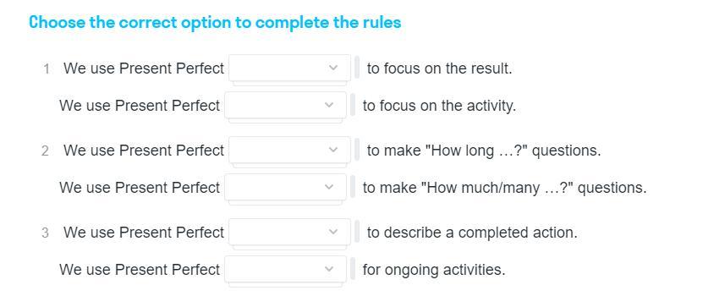Click the chevron arrow in the "ongoing activities" rule dropdown
This screenshot has height=307, width=725.
pos(329,269)
